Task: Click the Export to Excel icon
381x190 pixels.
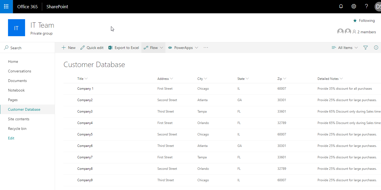Action: pos(110,47)
